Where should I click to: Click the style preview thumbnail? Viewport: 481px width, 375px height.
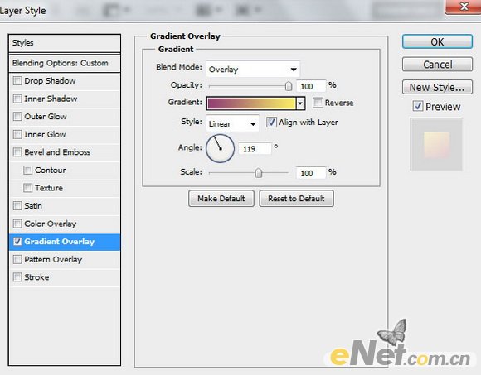tap(436, 145)
